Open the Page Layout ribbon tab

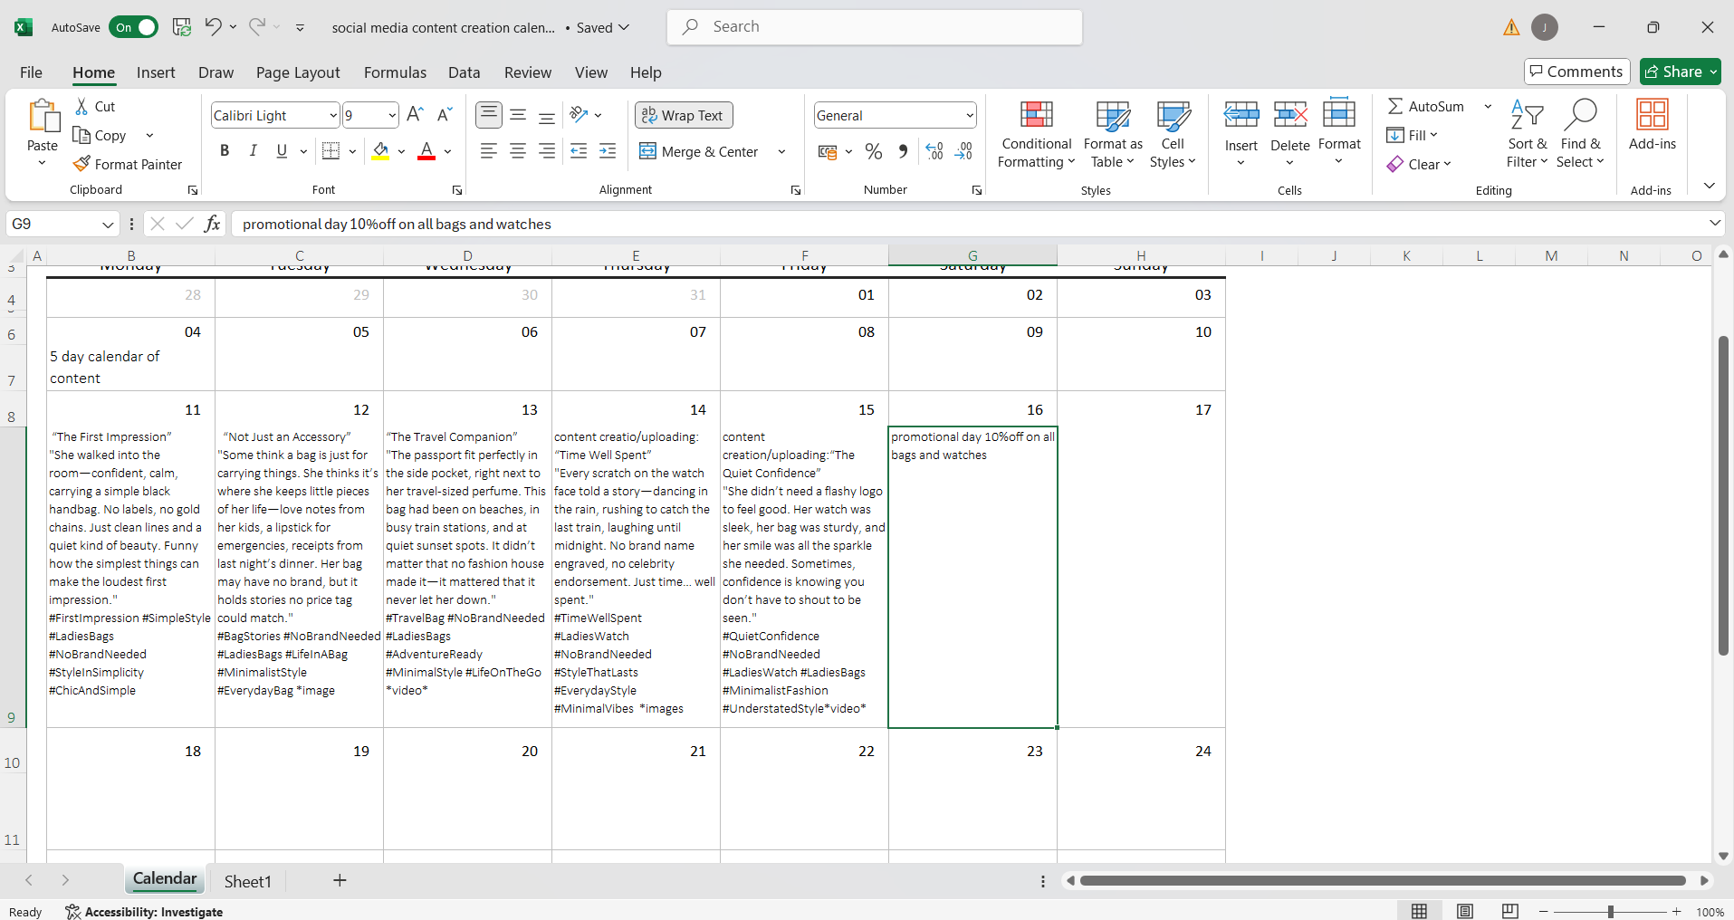297,72
